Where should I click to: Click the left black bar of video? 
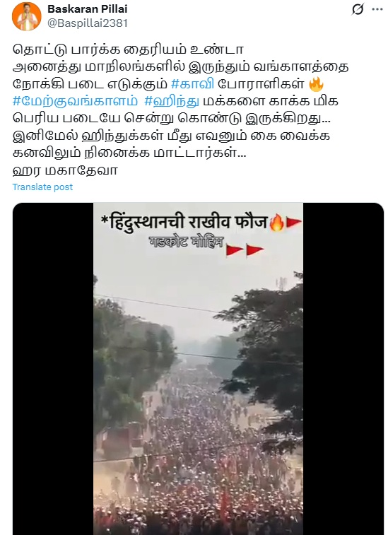click(53, 369)
